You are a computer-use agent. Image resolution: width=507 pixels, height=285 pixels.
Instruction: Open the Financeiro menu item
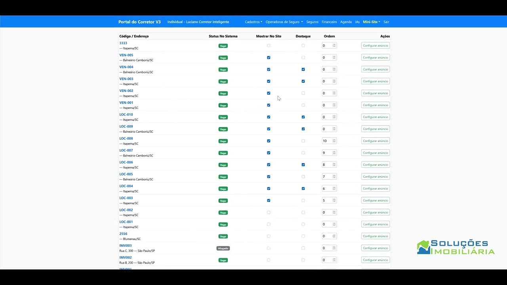(x=329, y=22)
